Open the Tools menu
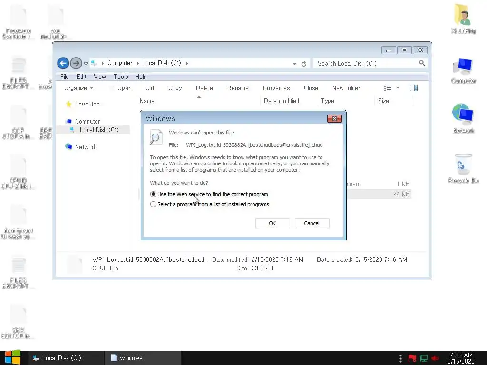Screen dimensions: 487x365 click(x=121, y=77)
